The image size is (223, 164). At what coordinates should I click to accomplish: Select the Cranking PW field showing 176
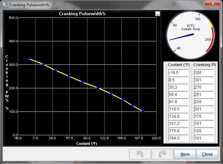click(204, 116)
